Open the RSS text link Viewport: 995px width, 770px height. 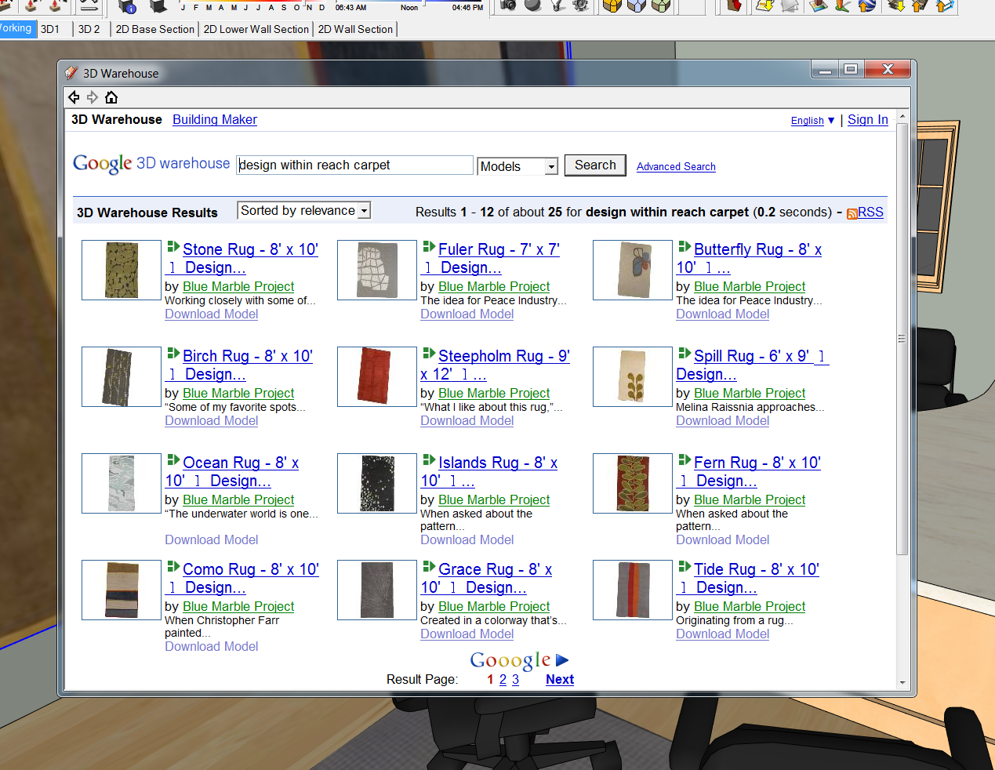pyautogui.click(x=870, y=212)
